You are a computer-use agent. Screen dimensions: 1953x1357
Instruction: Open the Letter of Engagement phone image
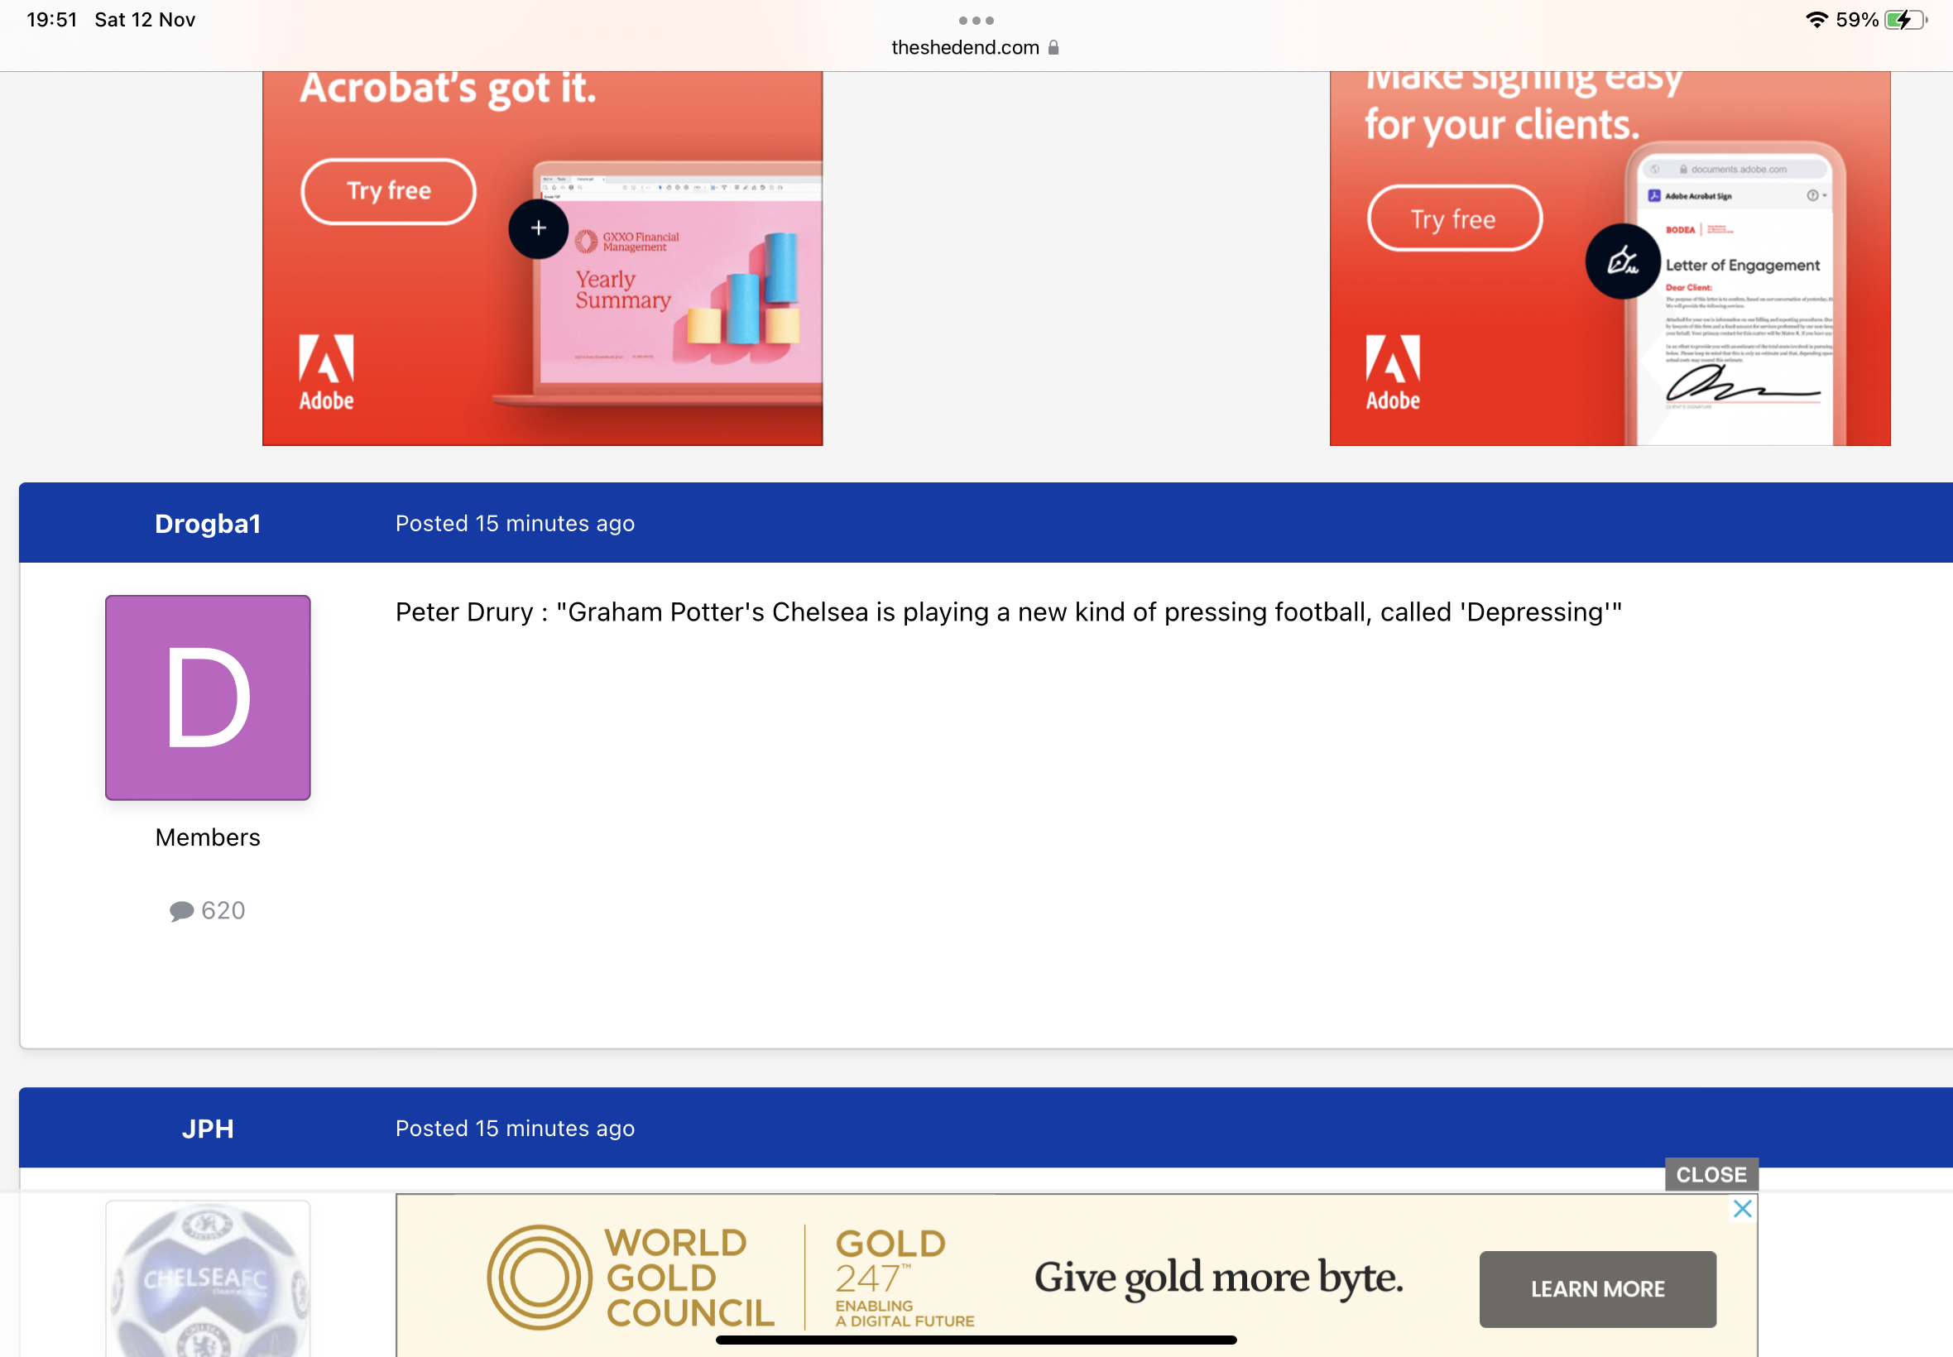(1735, 294)
